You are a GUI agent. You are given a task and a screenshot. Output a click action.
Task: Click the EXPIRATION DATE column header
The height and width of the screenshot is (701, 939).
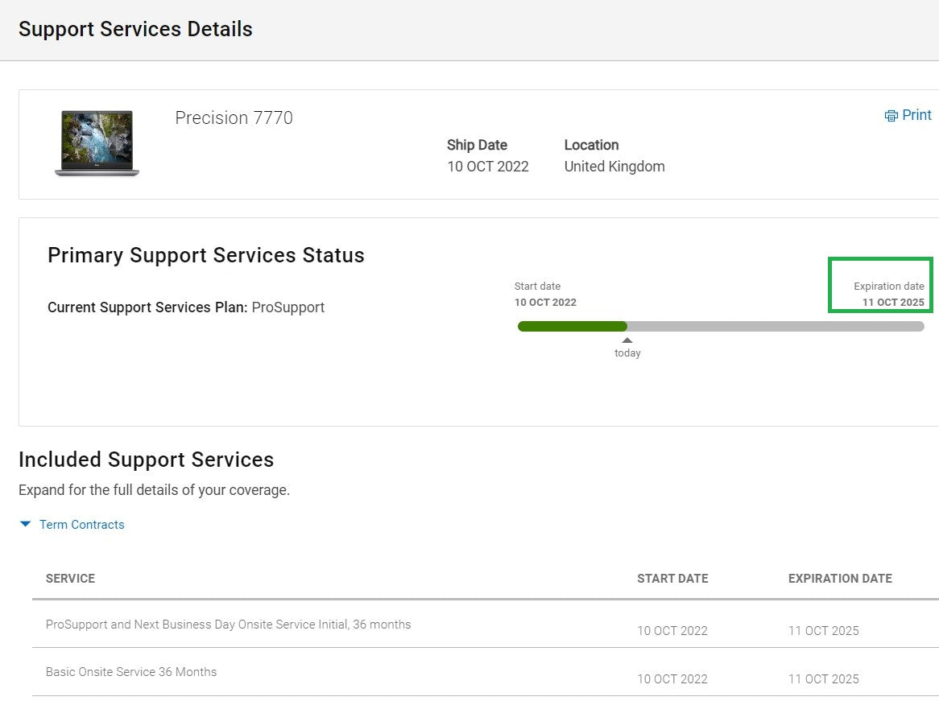tap(840, 579)
